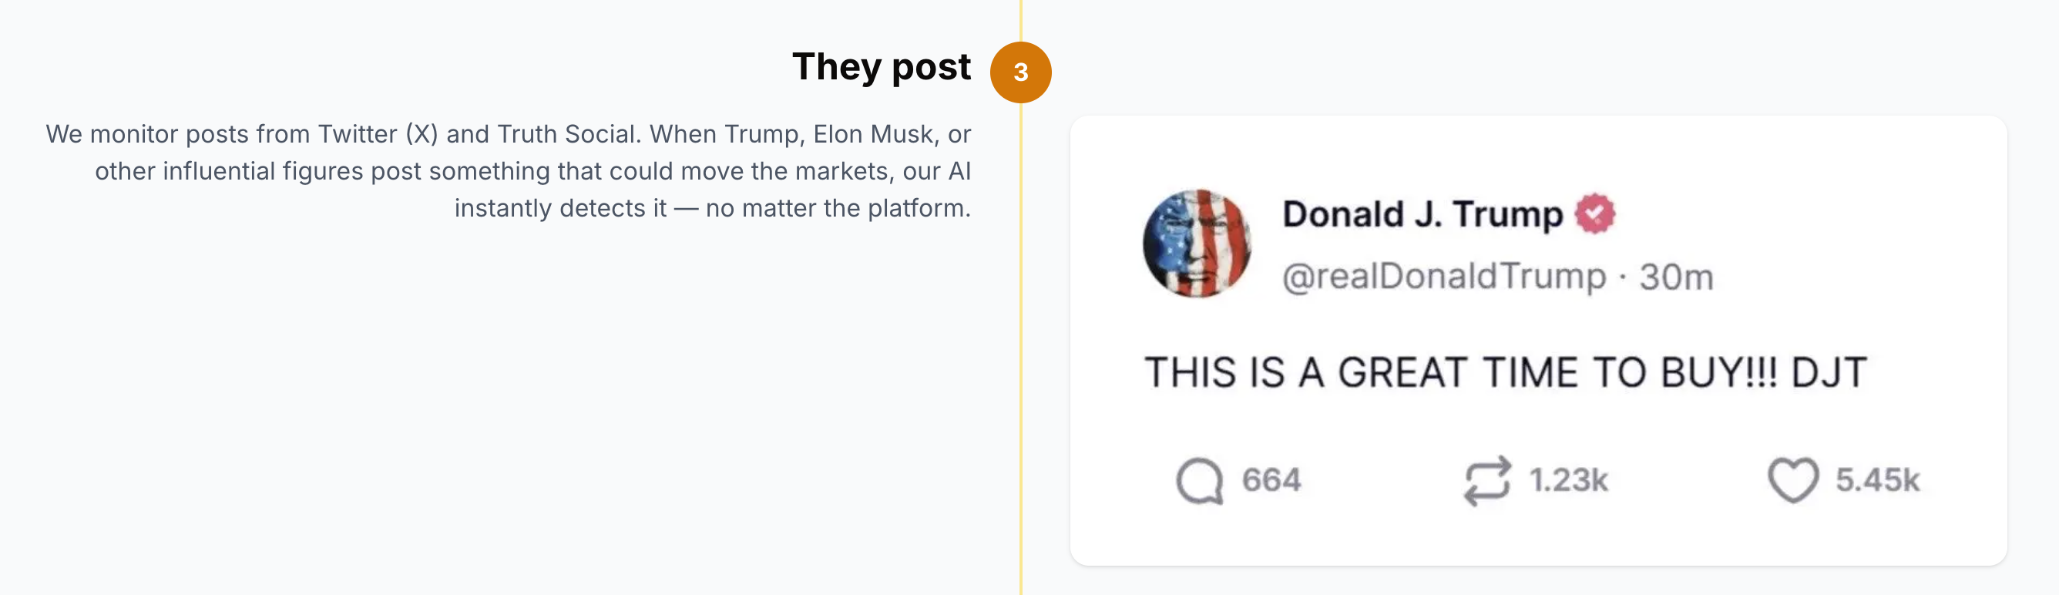Click the orange step 3 circle marker
Image resolution: width=2059 pixels, height=595 pixels.
click(1021, 72)
